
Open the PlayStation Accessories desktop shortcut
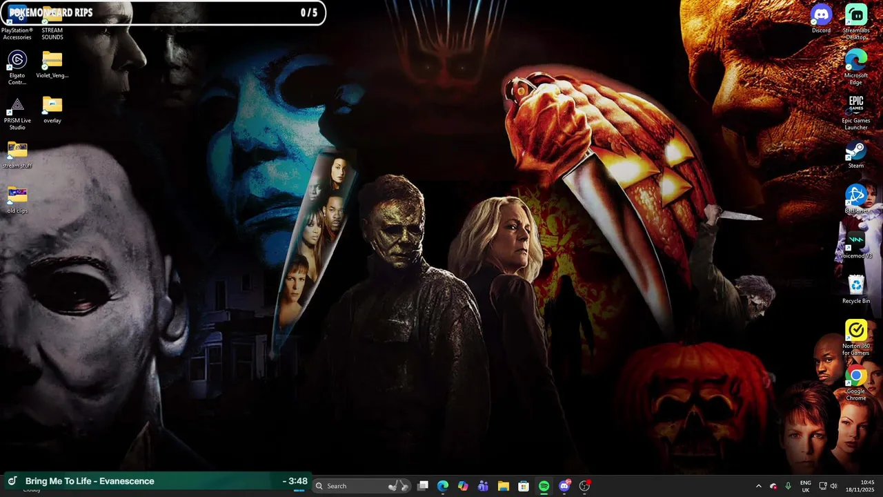pos(17,23)
